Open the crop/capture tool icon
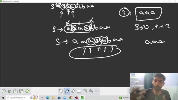The image size is (178, 100). (x=9, y=91)
